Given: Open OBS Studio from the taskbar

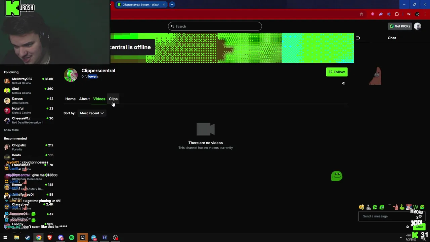Looking at the screenshot, I should (116, 238).
